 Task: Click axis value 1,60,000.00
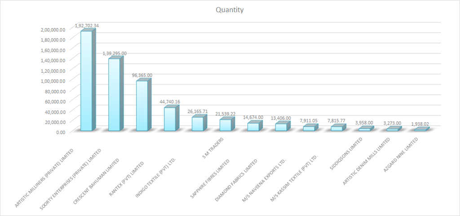53,50
